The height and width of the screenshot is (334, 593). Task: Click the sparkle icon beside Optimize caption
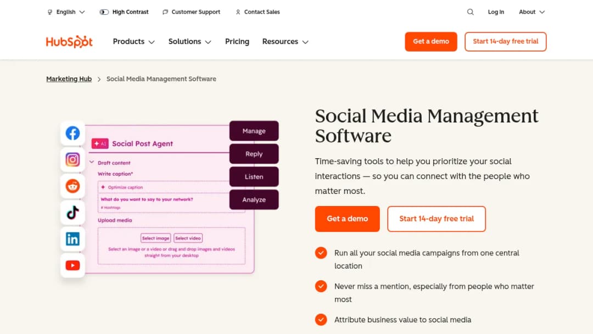pyautogui.click(x=103, y=187)
